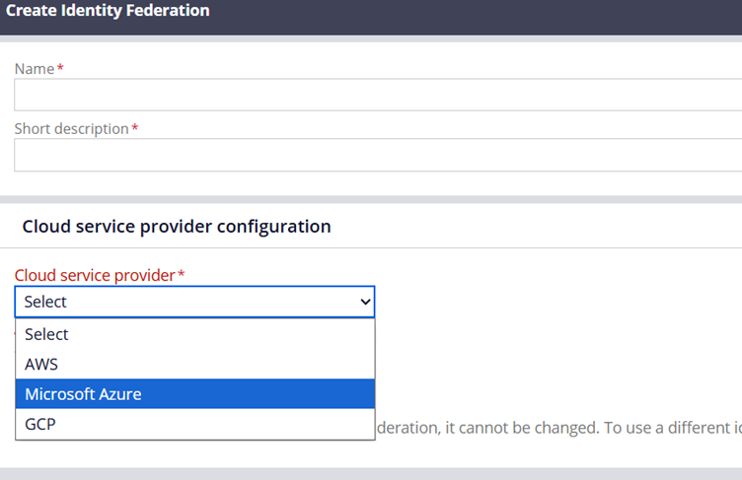Click the asterisk next to Short description

135,129
